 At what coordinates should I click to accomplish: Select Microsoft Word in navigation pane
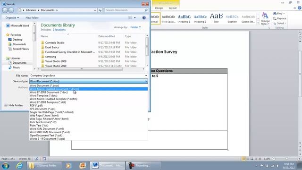[17, 25]
